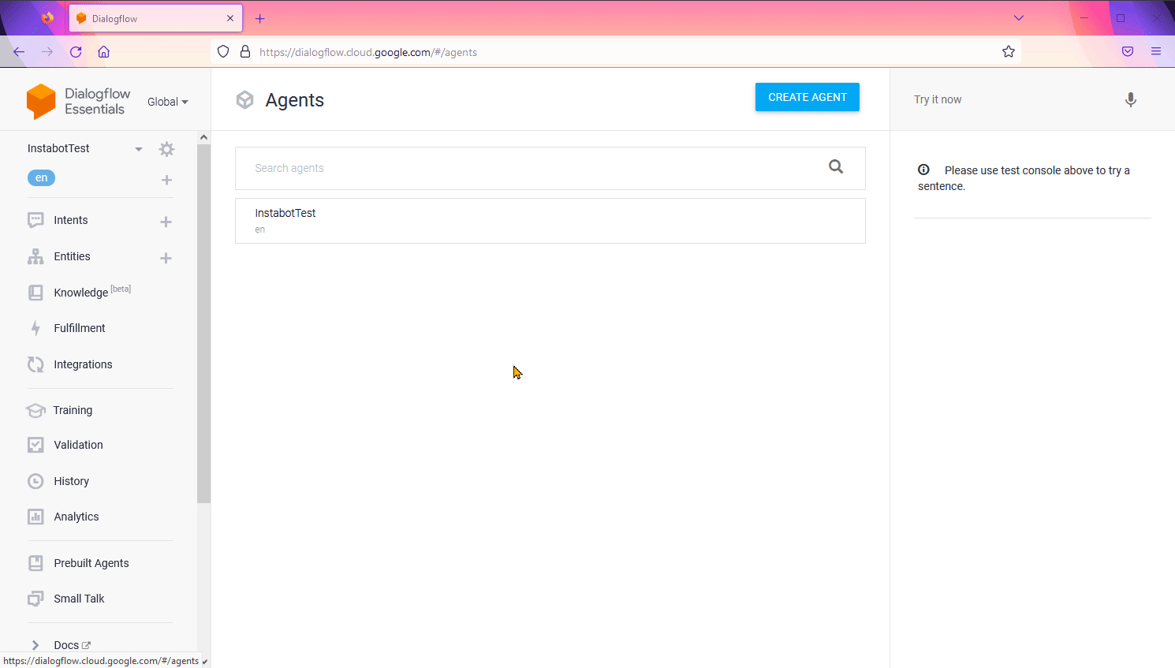The width and height of the screenshot is (1175, 668).
Task: Close the Dialogflow browser tab
Action: click(230, 18)
